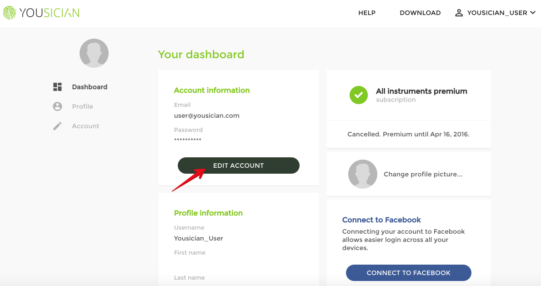The width and height of the screenshot is (541, 286).
Task: Click the YOUSICIAN wordmark text
Action: click(x=49, y=13)
